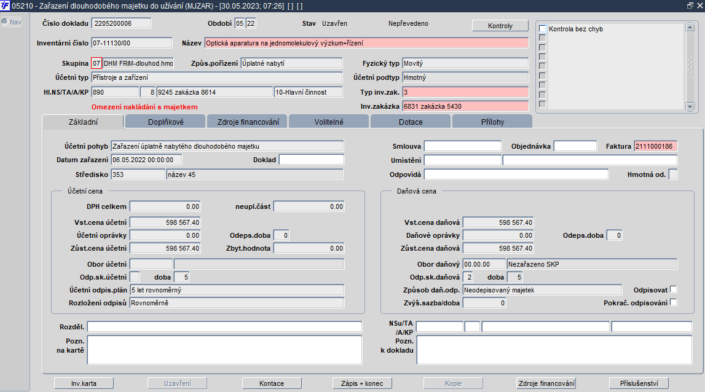Click the Inventární číslo field
This screenshot has width=705, height=392.
click(x=132, y=43)
